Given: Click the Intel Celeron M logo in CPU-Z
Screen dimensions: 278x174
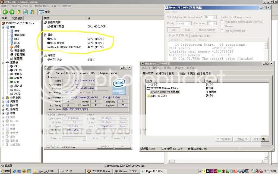Looking at the screenshot, I should point(119,86).
